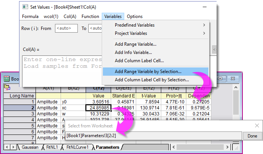Screen dimensions: 263x154
Task: Select the cell containing 24.85985
Action: (98, 108)
